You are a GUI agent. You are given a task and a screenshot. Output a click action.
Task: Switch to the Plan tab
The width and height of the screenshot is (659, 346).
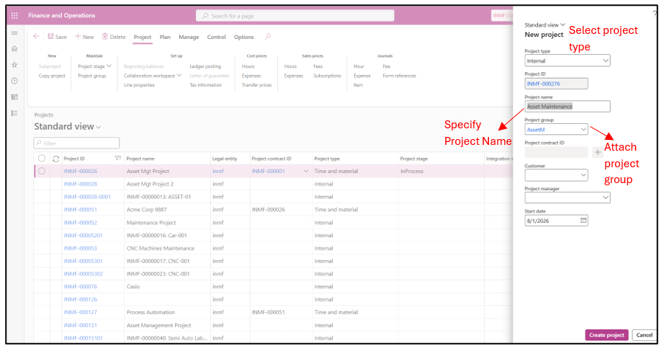[165, 37]
